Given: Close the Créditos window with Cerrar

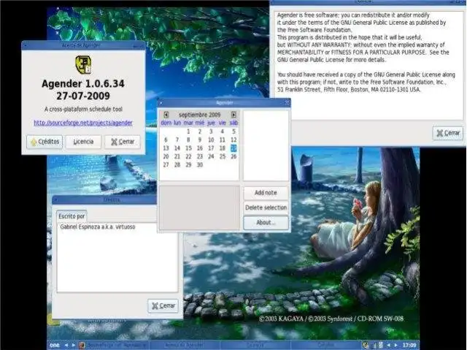Looking at the screenshot, I should tap(163, 305).
